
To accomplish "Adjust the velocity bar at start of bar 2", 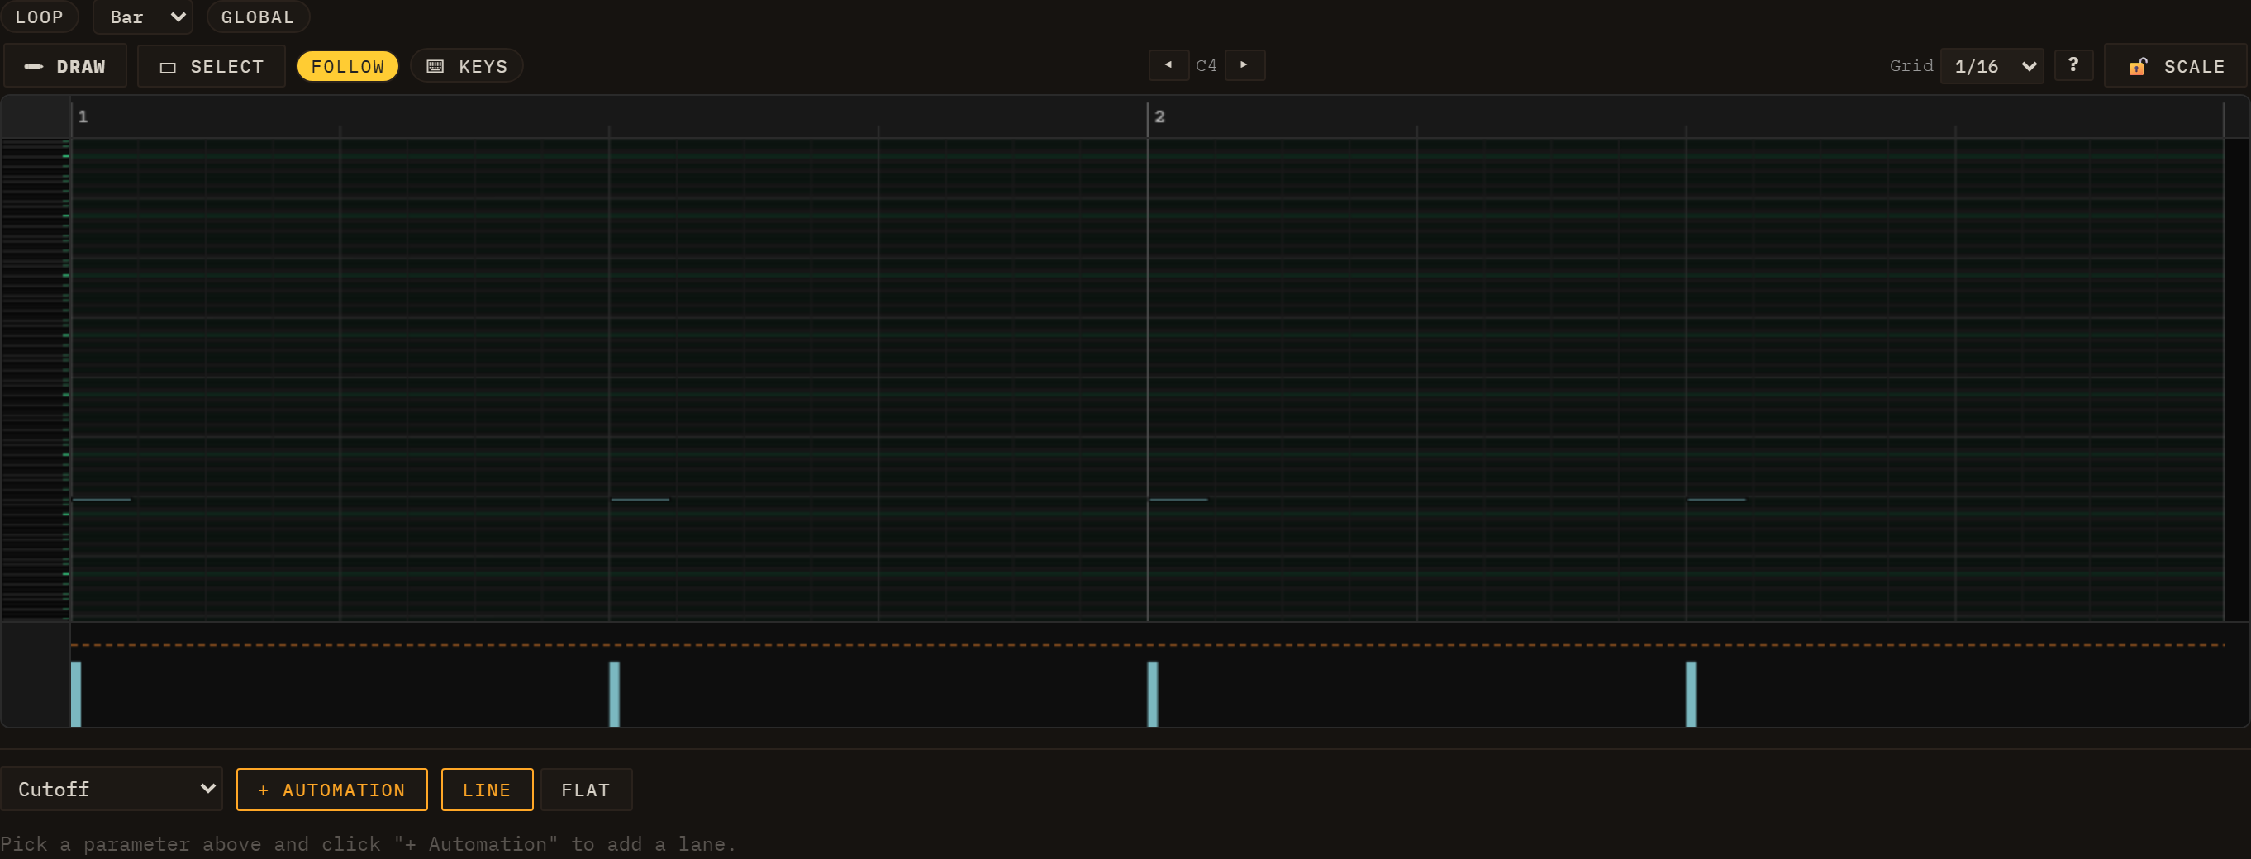I will 1153,694.
